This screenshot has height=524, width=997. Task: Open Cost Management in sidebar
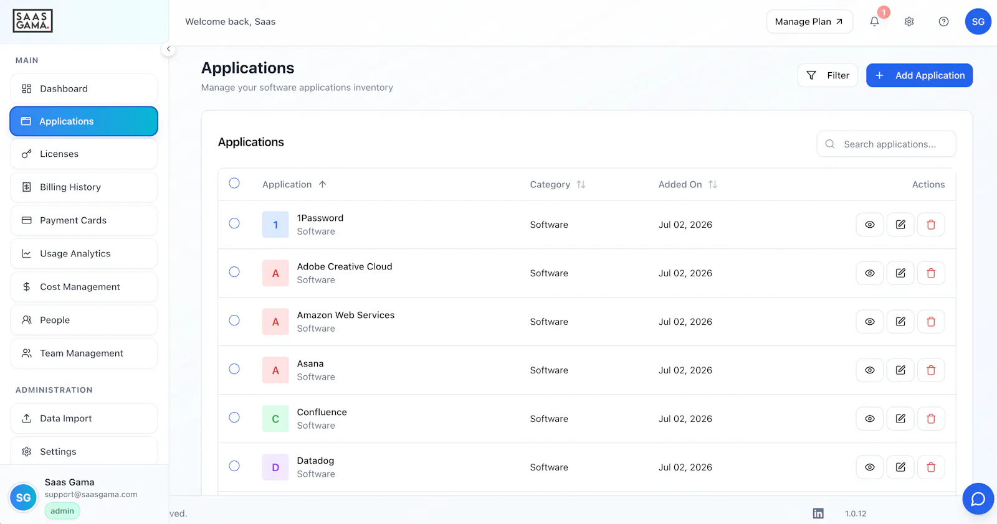pos(83,287)
